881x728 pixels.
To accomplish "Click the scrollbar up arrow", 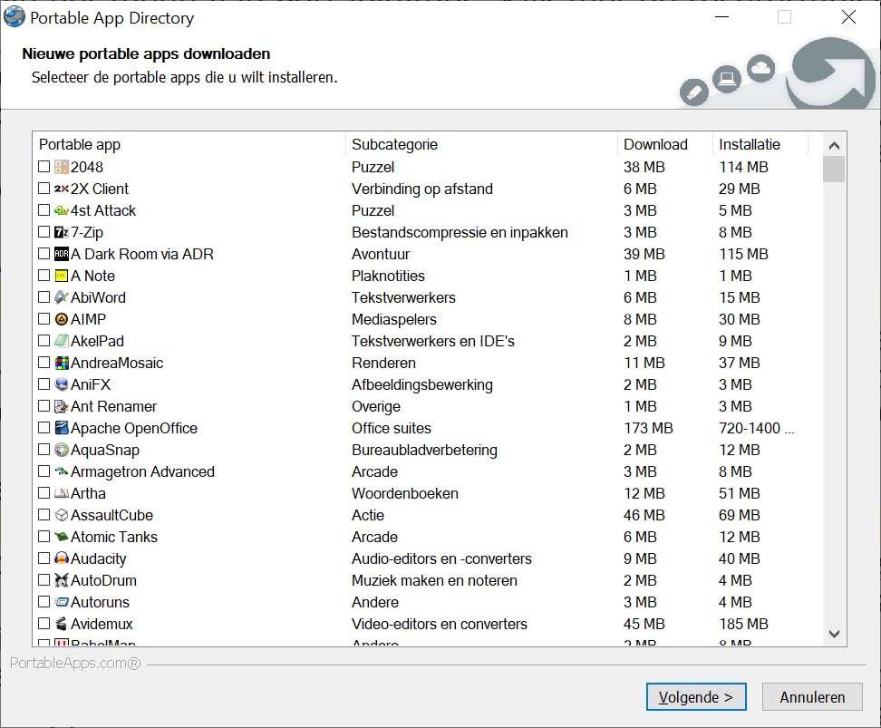I will click(x=834, y=145).
